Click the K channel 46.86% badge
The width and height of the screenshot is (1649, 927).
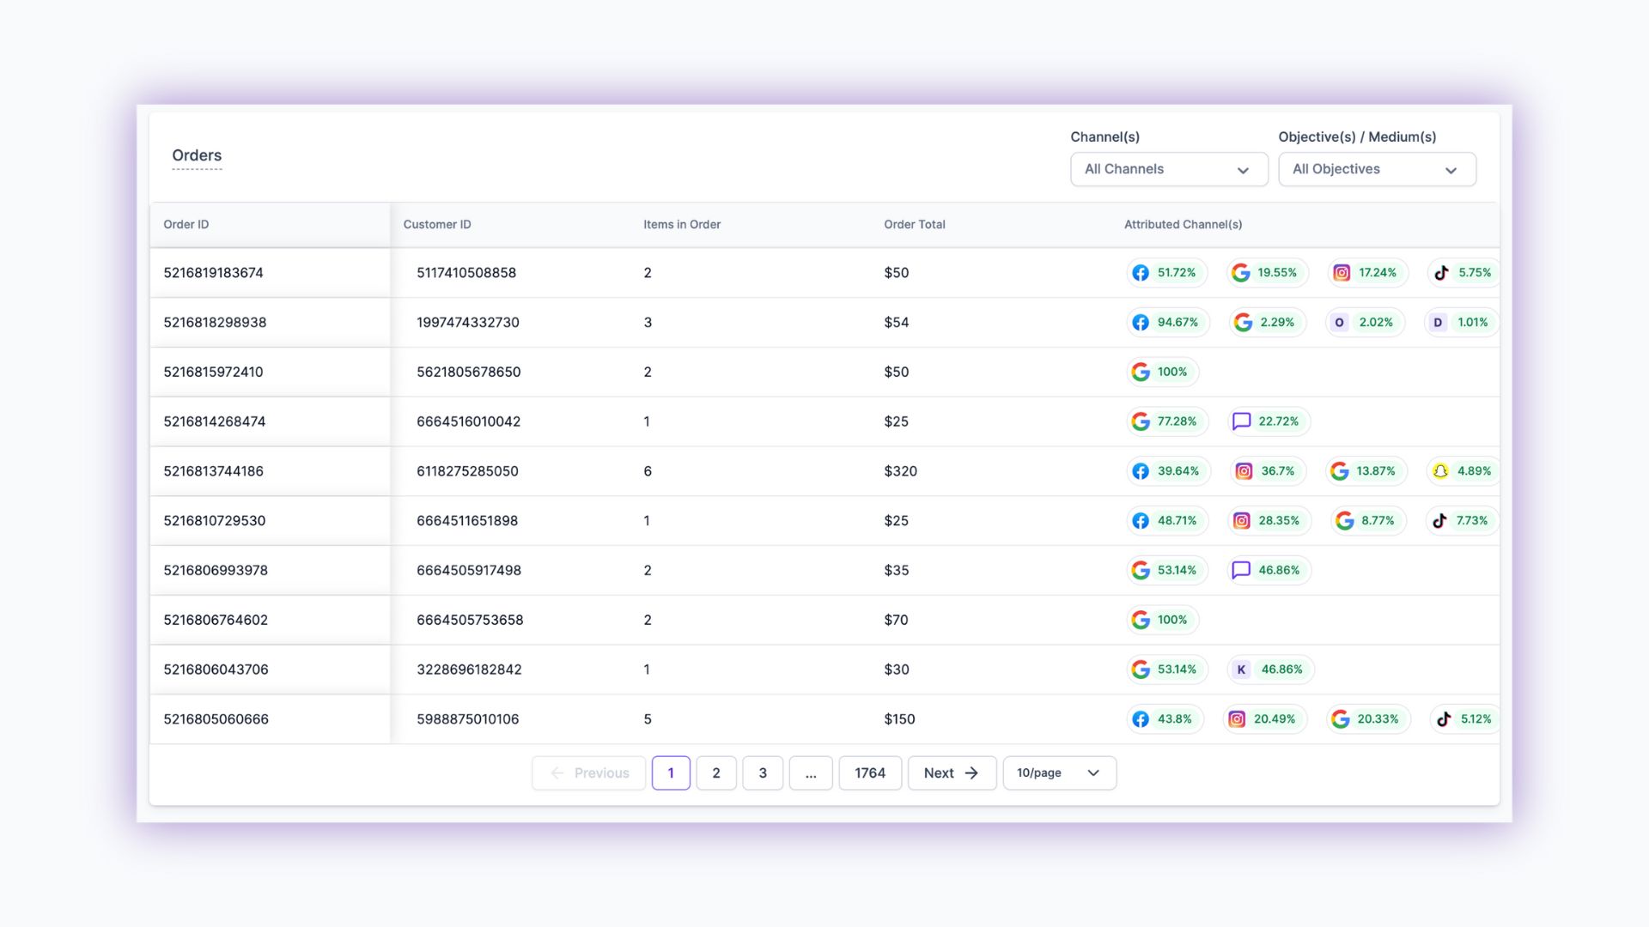[1270, 669]
